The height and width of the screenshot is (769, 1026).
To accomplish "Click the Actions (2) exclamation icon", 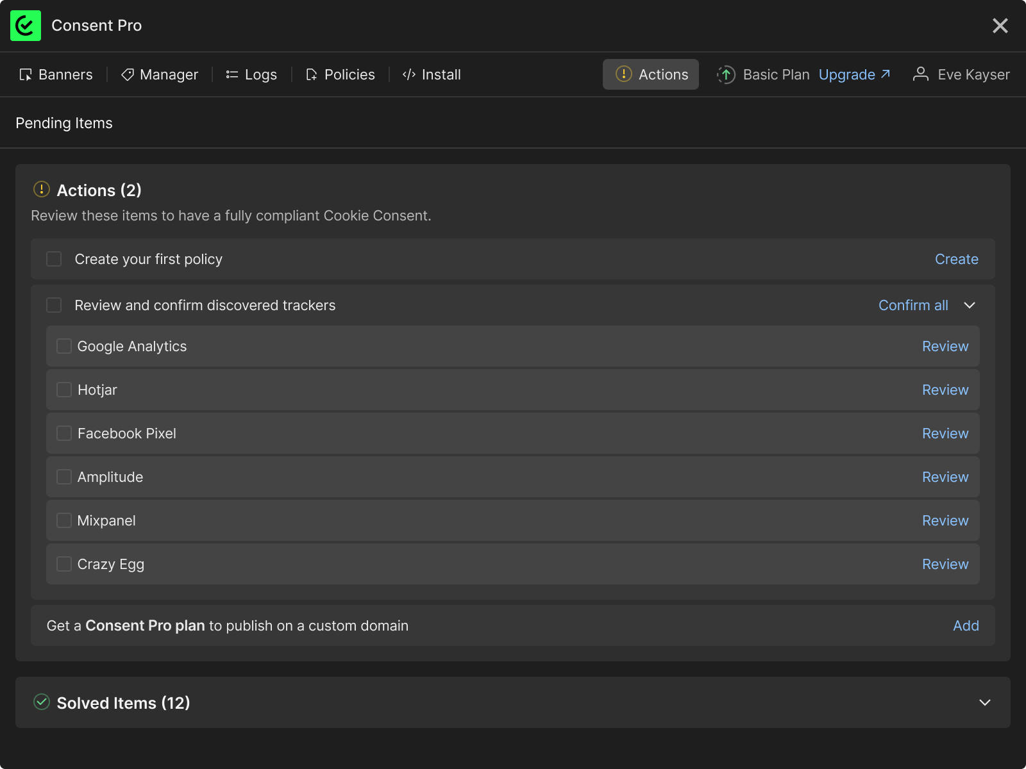I will pyautogui.click(x=42, y=189).
